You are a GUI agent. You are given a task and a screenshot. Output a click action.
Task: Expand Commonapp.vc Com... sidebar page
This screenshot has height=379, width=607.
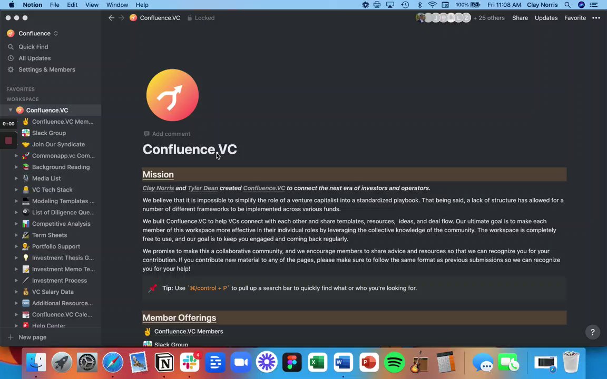click(x=16, y=156)
